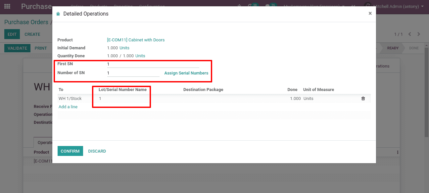The image size is (429, 193).
Task: Click the CREATE button behind the dialog
Action: (32, 34)
